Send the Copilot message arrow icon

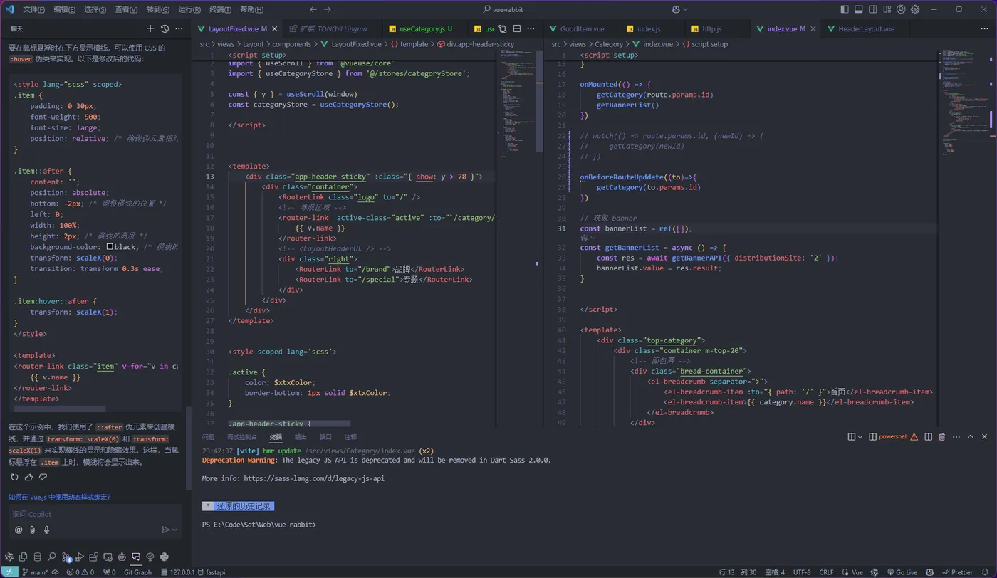click(166, 530)
